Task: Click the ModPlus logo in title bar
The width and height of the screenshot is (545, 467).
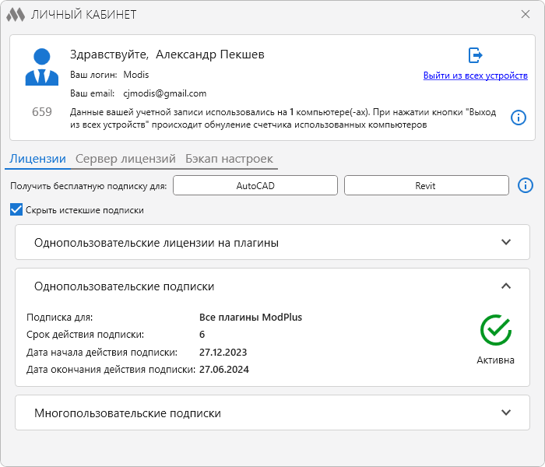Action: pyautogui.click(x=15, y=14)
